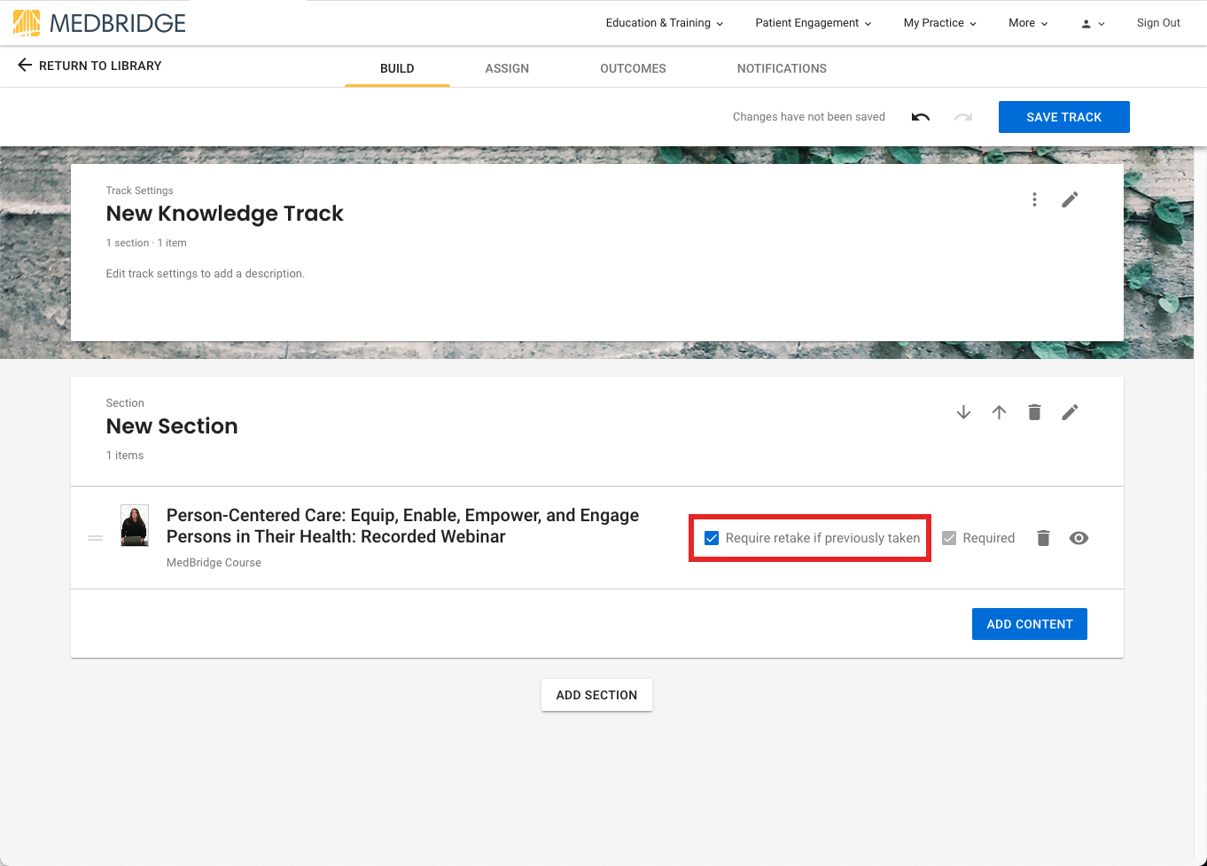This screenshot has height=866, width=1207.
Task: Toggle the Required checkbox
Action: click(949, 538)
